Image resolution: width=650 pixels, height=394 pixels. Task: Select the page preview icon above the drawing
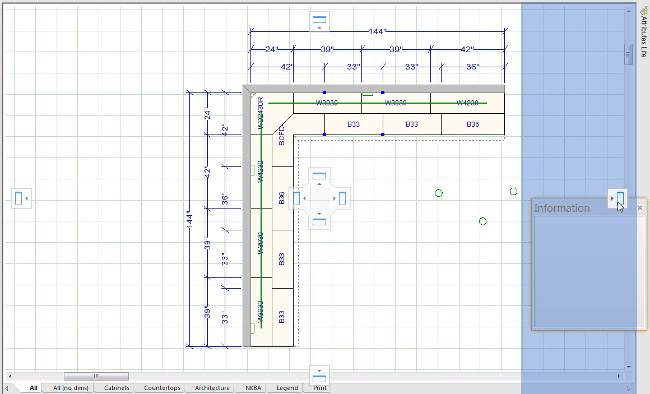point(319,21)
